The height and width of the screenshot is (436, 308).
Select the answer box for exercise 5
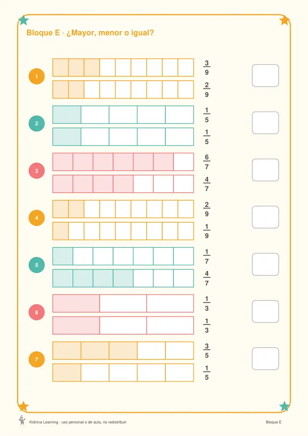(265, 264)
